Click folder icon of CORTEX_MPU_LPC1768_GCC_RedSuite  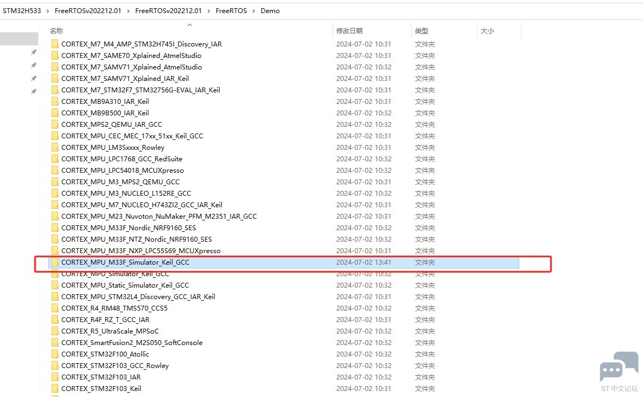(55, 159)
